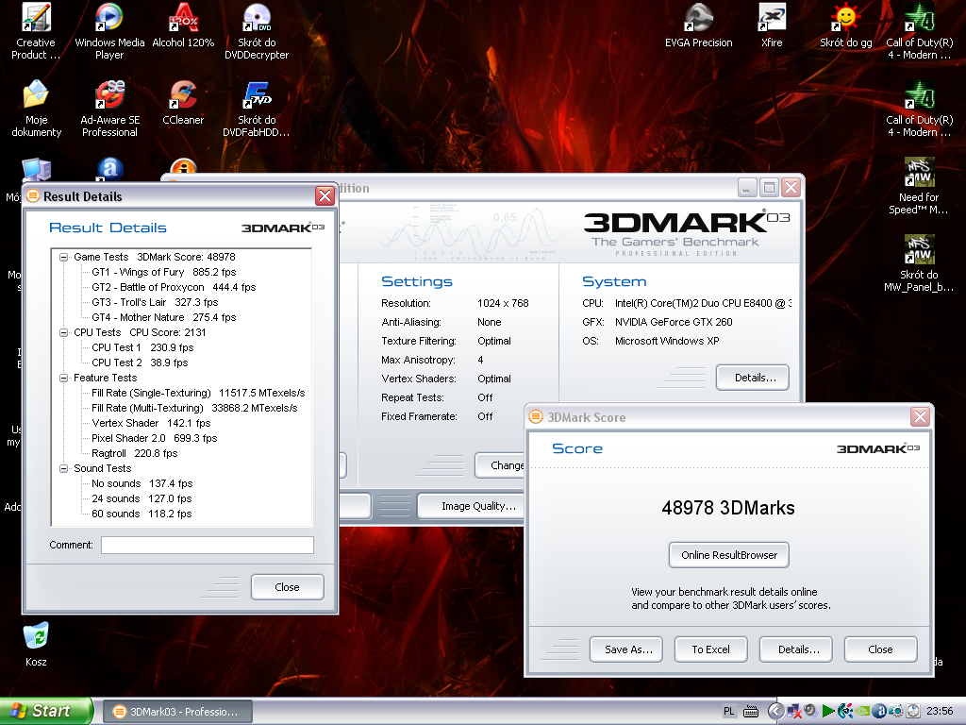Select GT1 - Wings of Fury row
The height and width of the screenshot is (725, 966).
click(x=164, y=272)
